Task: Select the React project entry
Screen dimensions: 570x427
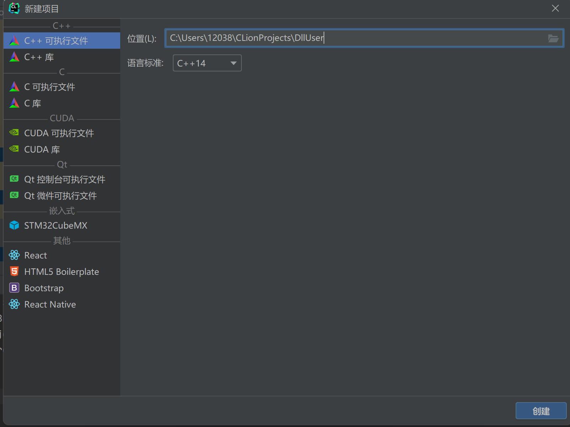Action: coord(62,255)
